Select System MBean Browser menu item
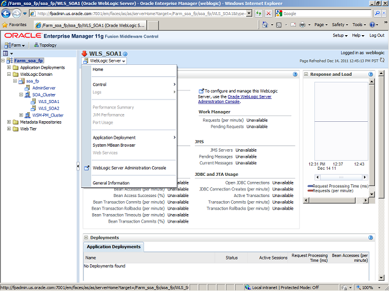Image resolution: width=389 pixels, height=291 pixels. [x=114, y=145]
